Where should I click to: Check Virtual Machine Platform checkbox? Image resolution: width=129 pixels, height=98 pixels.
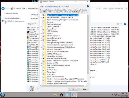44,77
